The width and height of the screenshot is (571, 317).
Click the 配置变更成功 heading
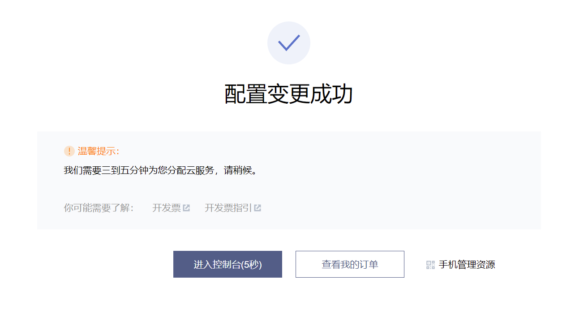(288, 94)
